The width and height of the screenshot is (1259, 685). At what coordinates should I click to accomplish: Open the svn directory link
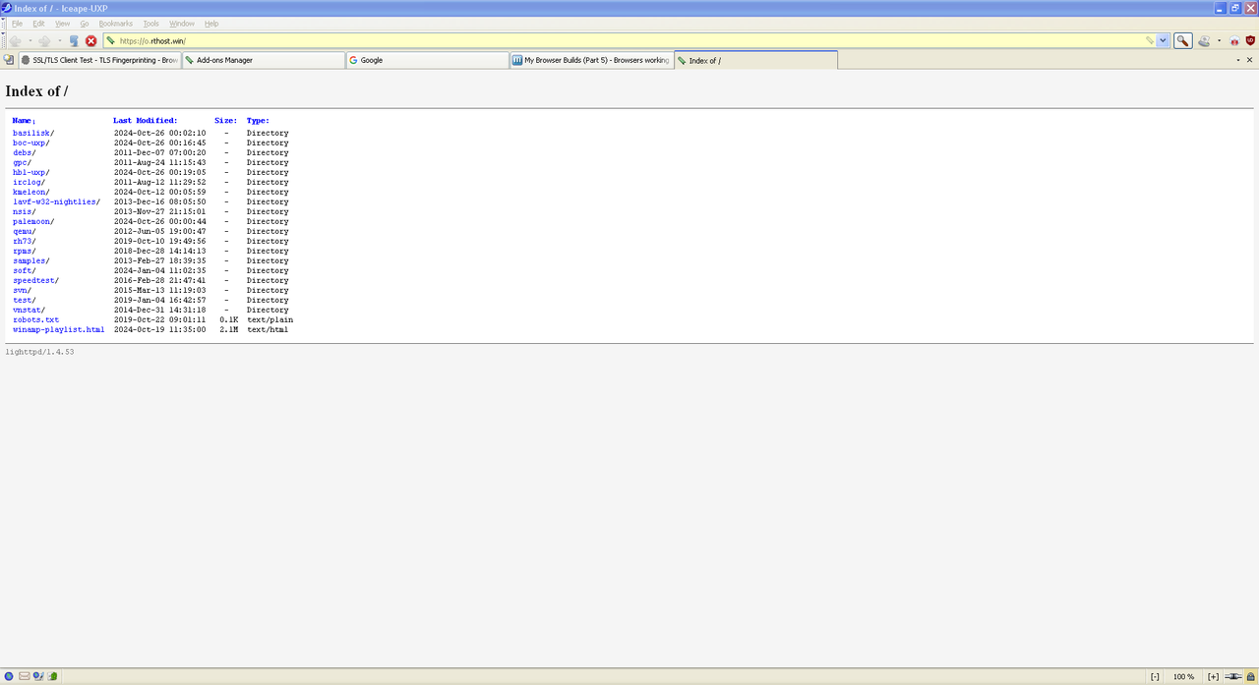[20, 290]
